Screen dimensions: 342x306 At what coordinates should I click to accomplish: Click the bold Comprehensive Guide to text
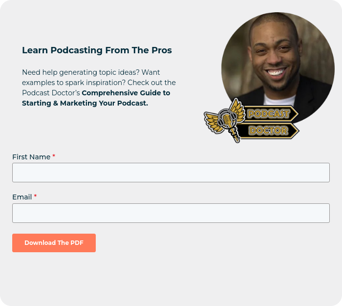click(126, 93)
